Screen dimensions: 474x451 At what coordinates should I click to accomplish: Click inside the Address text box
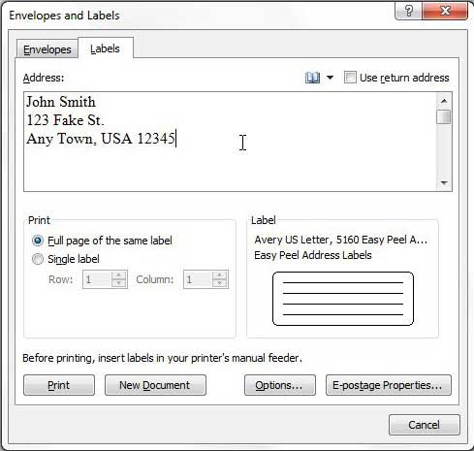pos(230,142)
